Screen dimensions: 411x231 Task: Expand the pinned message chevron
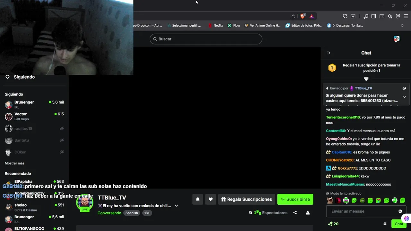pos(404,97)
